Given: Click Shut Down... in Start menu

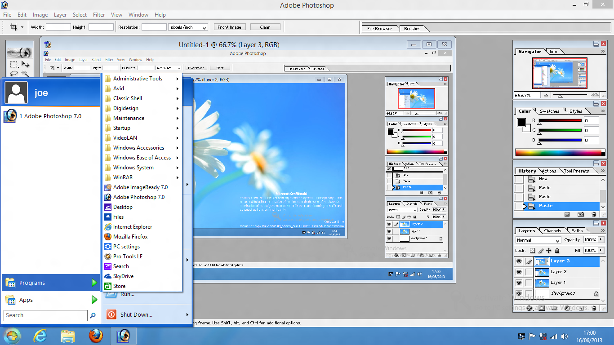Looking at the screenshot, I should pyautogui.click(x=136, y=314).
